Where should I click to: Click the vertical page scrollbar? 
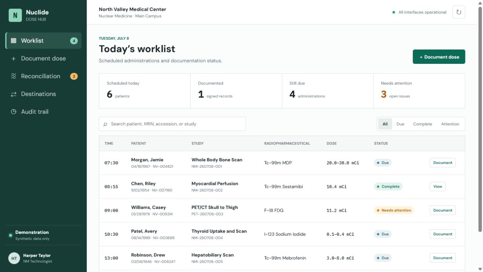480,119
